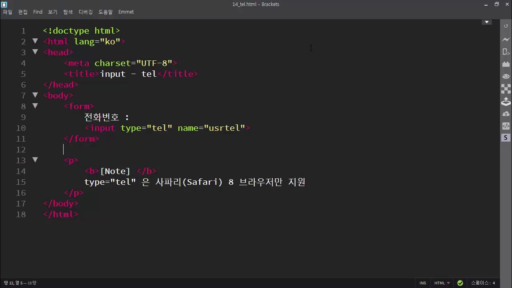This screenshot has width=512, height=288.
Task: Open the device preview phone icon
Action: click(x=506, y=52)
